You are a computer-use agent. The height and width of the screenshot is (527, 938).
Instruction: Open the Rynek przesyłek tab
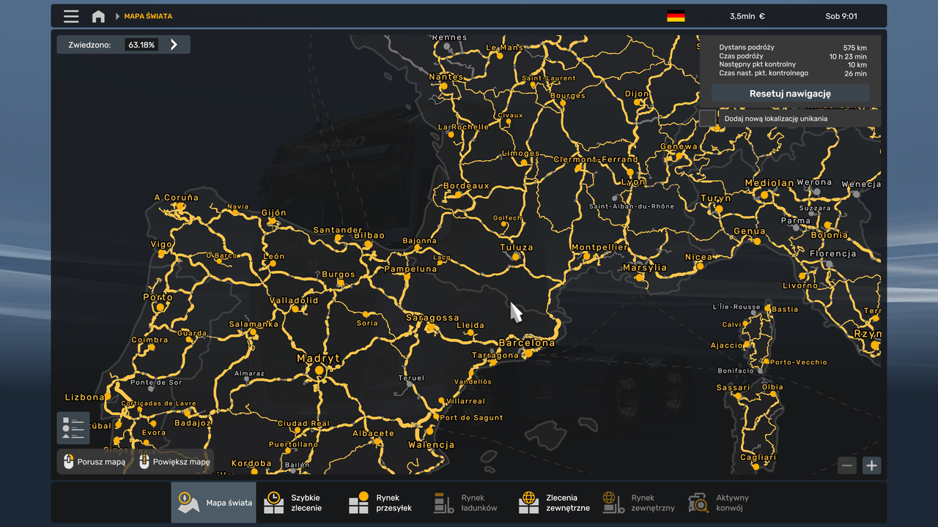tap(381, 502)
